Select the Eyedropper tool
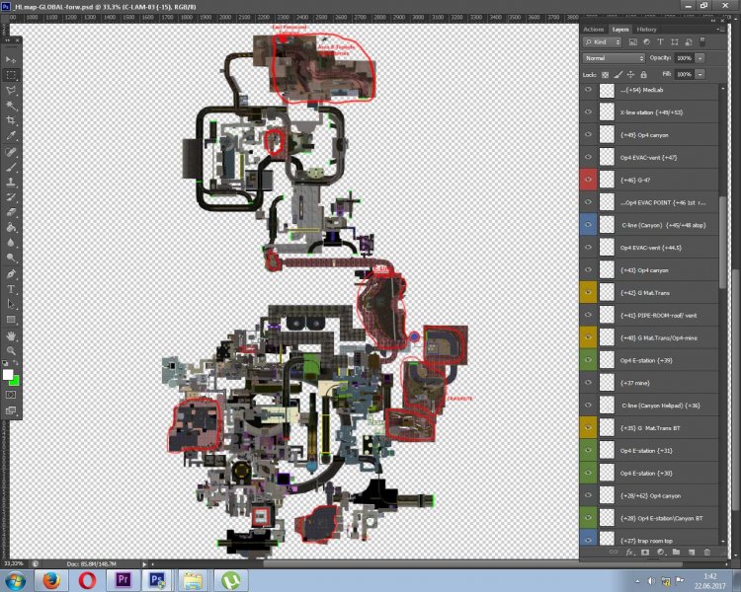The image size is (741, 592). click(x=11, y=135)
